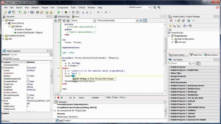Click Tool Palette selection arrow icon
This screenshot has width=221, height=124.
pos(198,63)
